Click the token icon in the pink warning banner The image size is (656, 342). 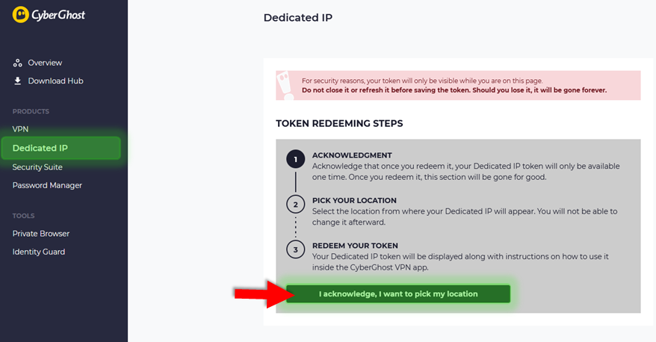(285, 85)
